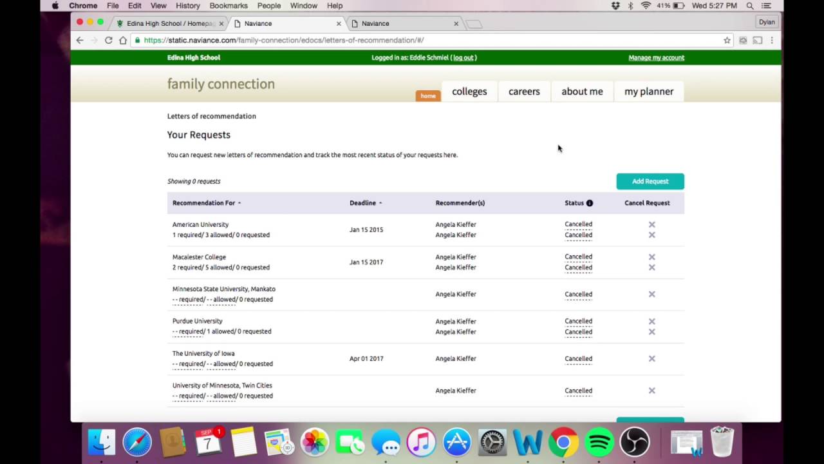The image size is (824, 464).
Task: Click the log out link
Action: (464, 57)
